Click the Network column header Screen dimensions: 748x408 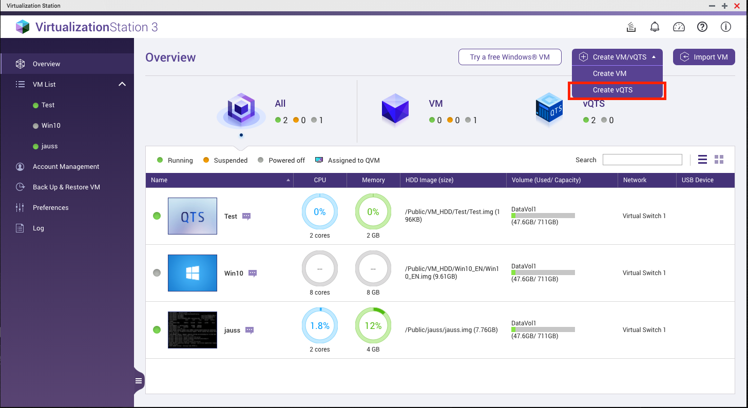pyautogui.click(x=647, y=180)
